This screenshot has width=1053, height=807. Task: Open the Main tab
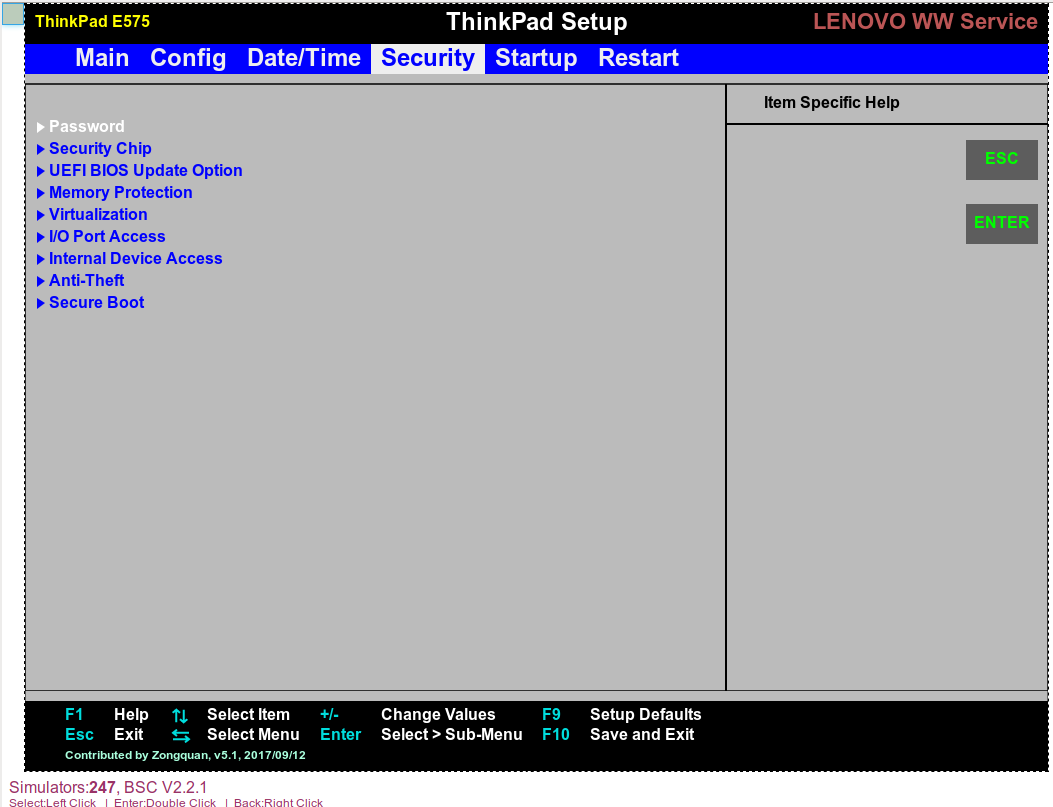pyautogui.click(x=102, y=58)
